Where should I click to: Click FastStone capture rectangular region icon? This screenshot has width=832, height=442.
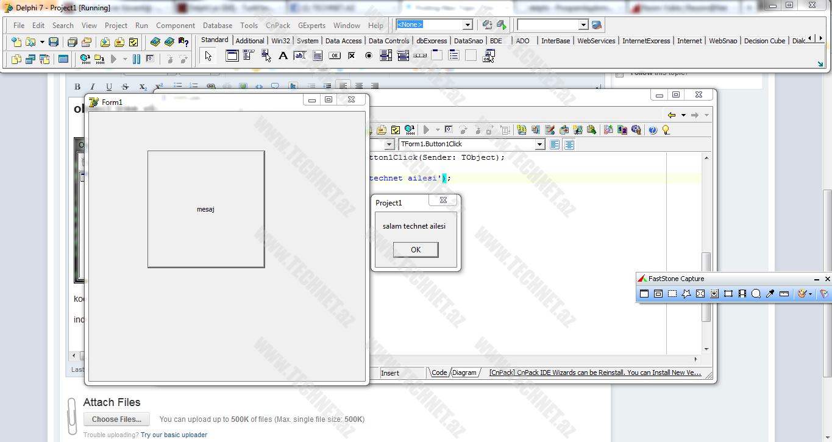[672, 294]
